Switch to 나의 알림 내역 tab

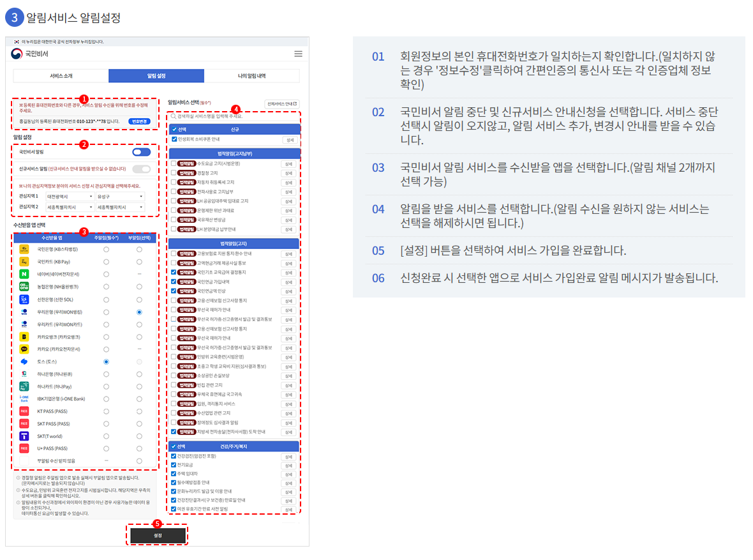(251, 76)
